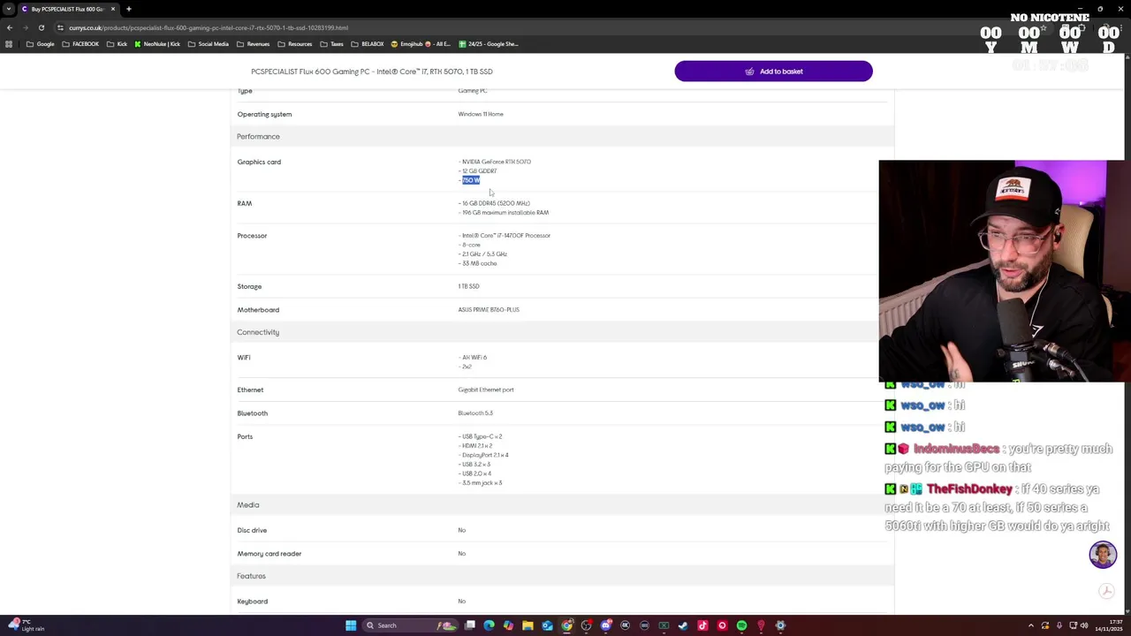This screenshot has height=636, width=1131.
Task: Click 16 GB DDR5 (5200 MHz) text
Action: 496,203
